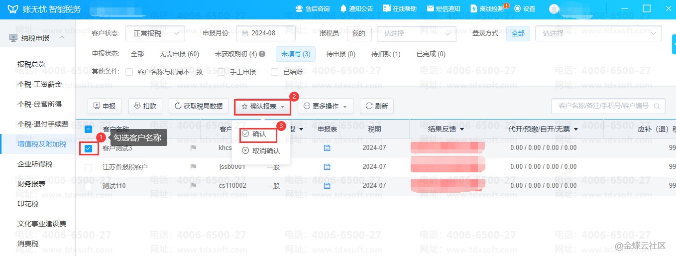Focus the customer name search box
The image size is (676, 256).
603,106
